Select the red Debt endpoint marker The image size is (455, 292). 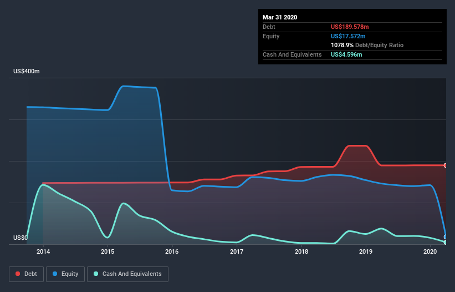point(446,165)
